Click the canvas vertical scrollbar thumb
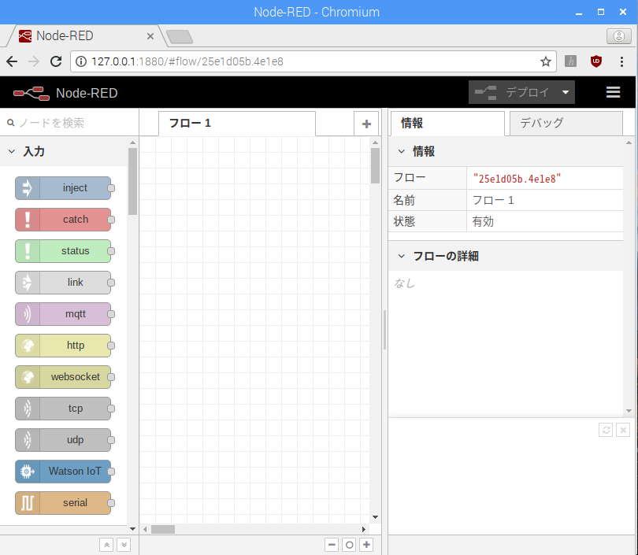The image size is (638, 555). click(x=375, y=165)
